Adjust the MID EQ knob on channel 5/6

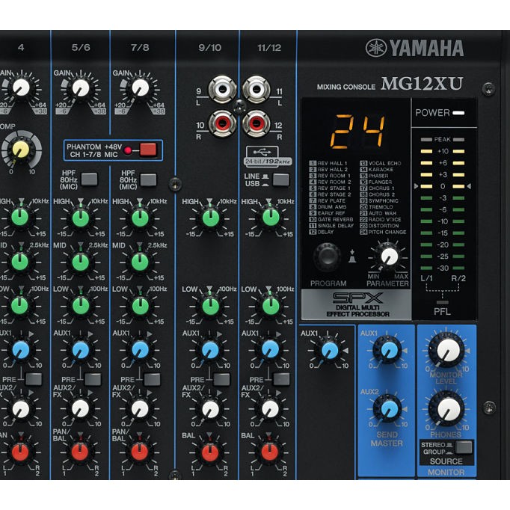pos(81,262)
